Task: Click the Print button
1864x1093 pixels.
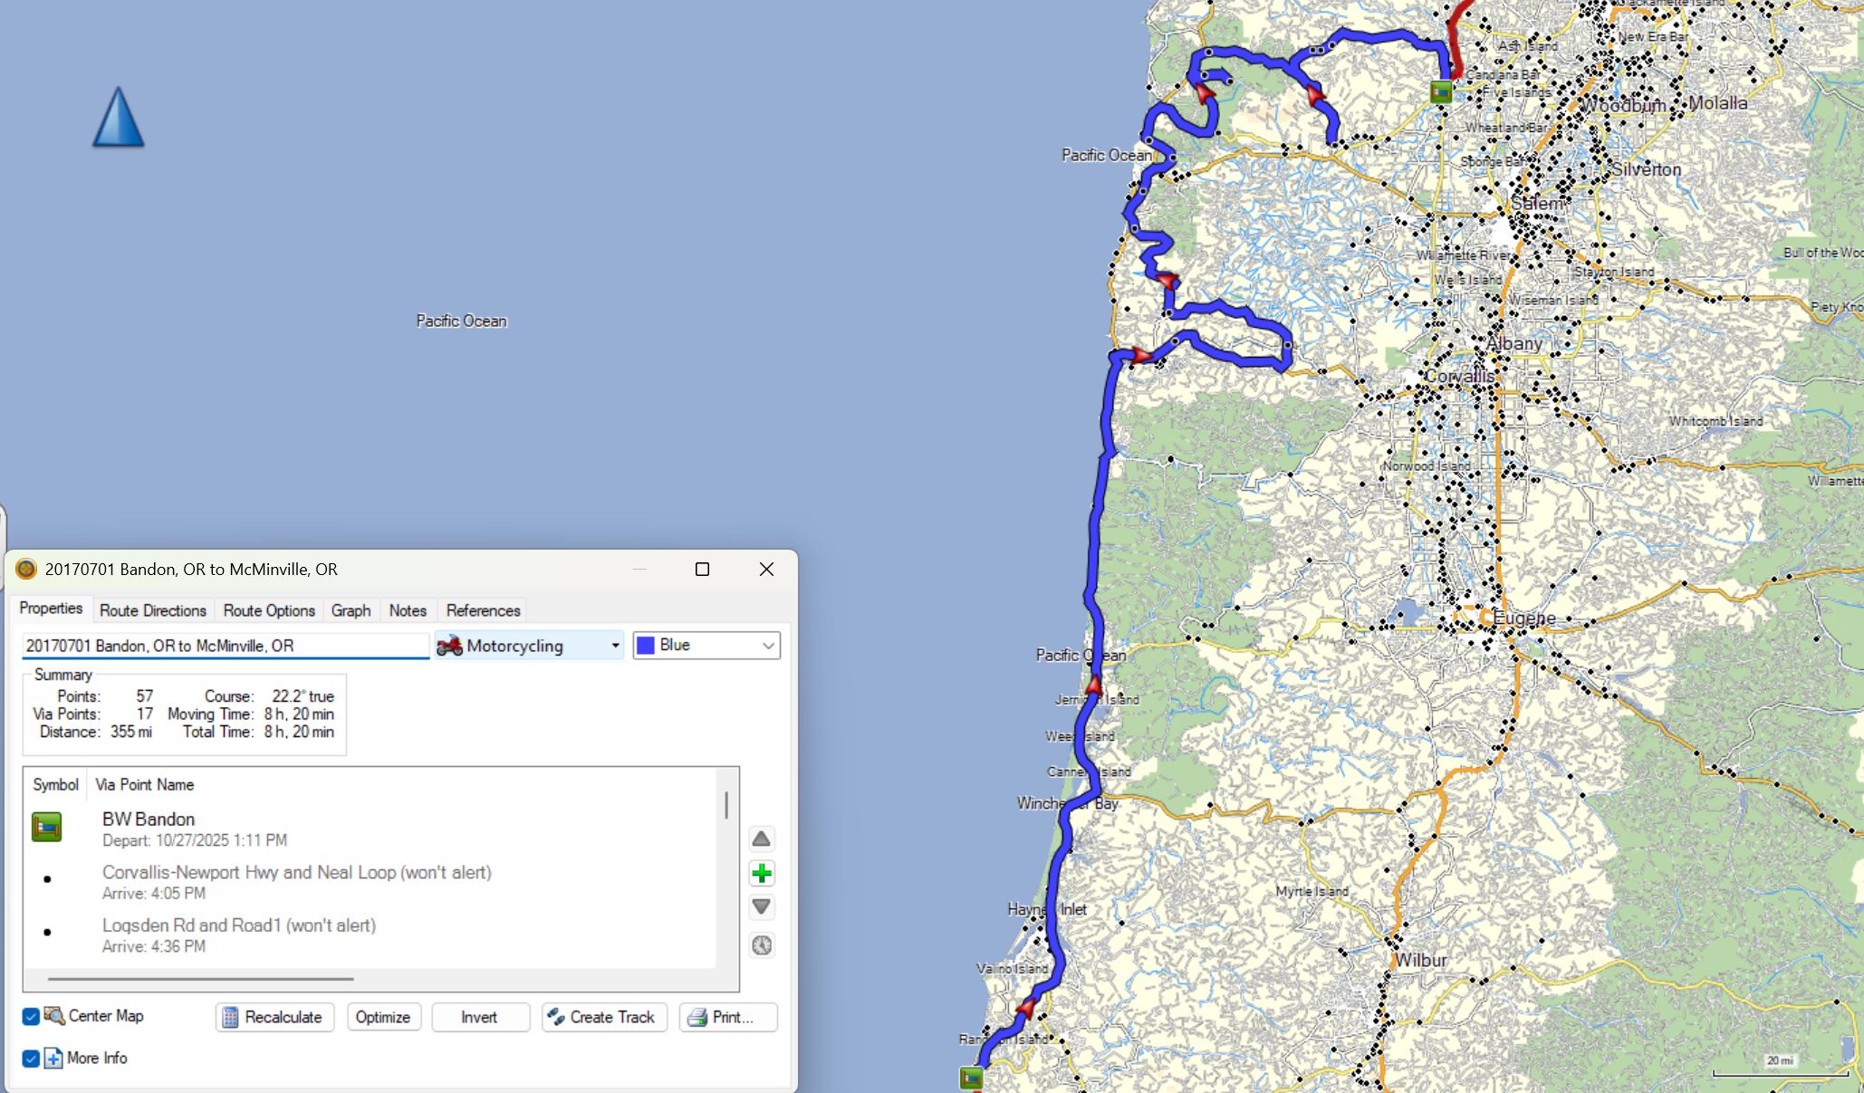Action: (729, 1017)
